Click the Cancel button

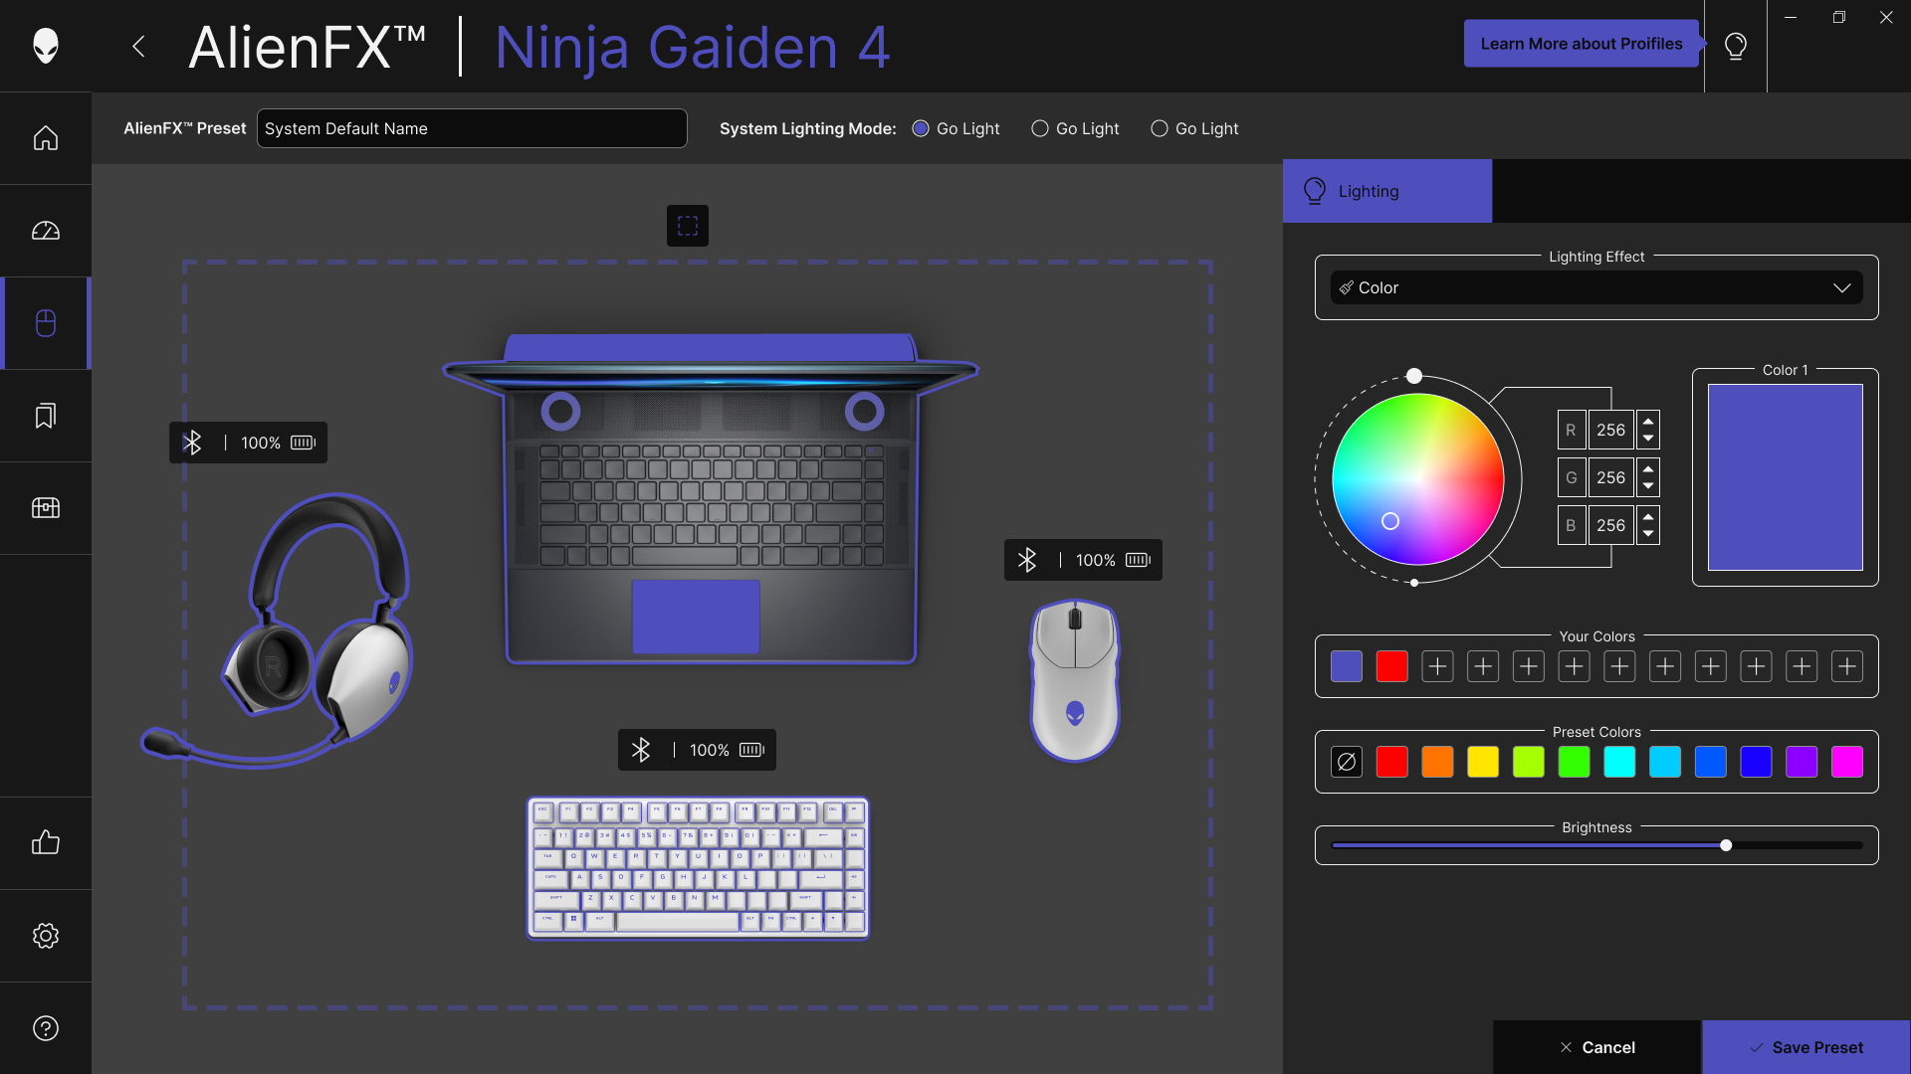click(1596, 1047)
